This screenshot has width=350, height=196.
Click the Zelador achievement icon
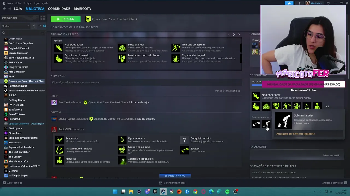(184, 150)
